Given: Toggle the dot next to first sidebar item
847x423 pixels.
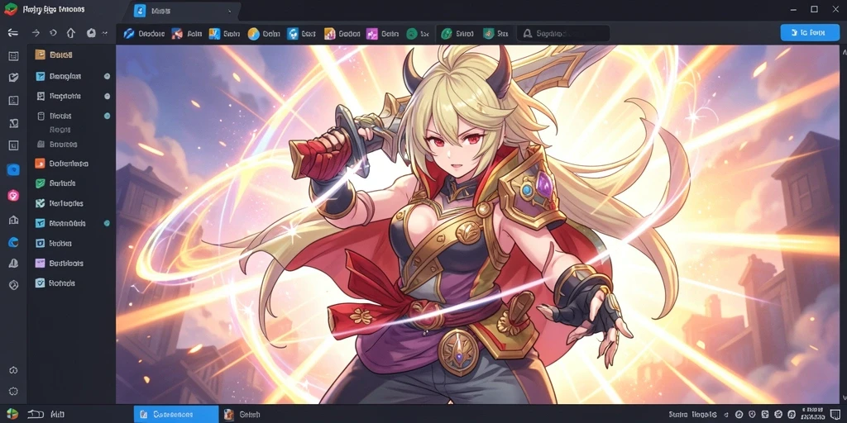Looking at the screenshot, I should [x=107, y=76].
